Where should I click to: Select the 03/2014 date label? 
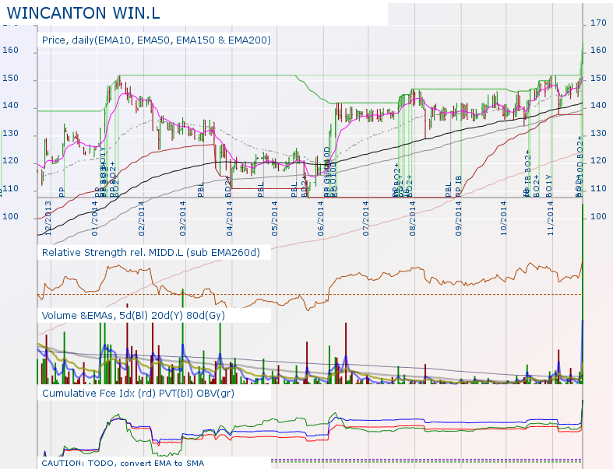click(182, 218)
